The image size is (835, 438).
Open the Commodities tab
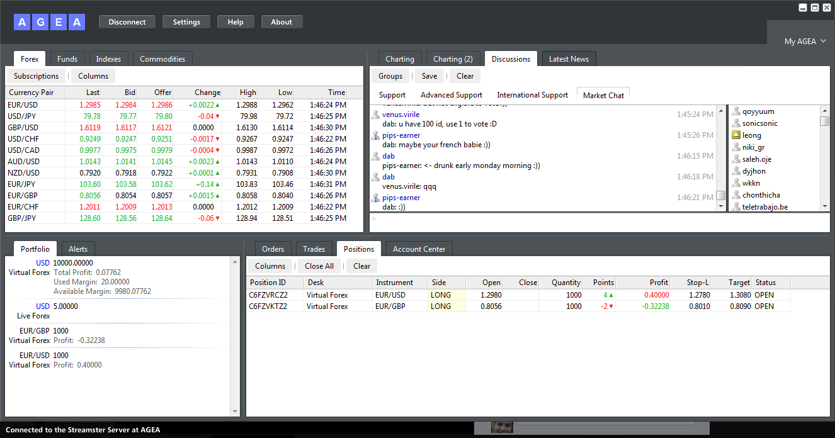click(x=162, y=59)
